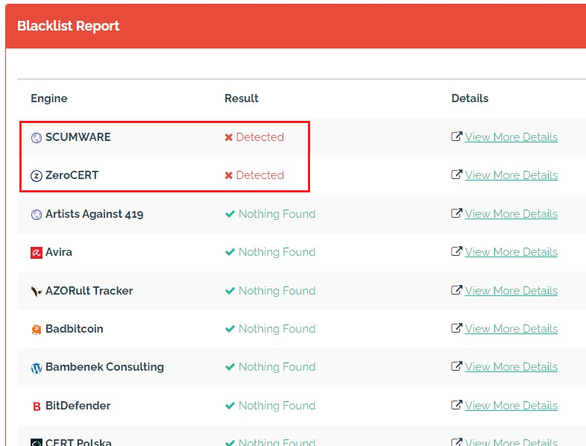586x446 pixels.
Task: Click the Detected result for ZeroCERT
Action: coord(260,175)
